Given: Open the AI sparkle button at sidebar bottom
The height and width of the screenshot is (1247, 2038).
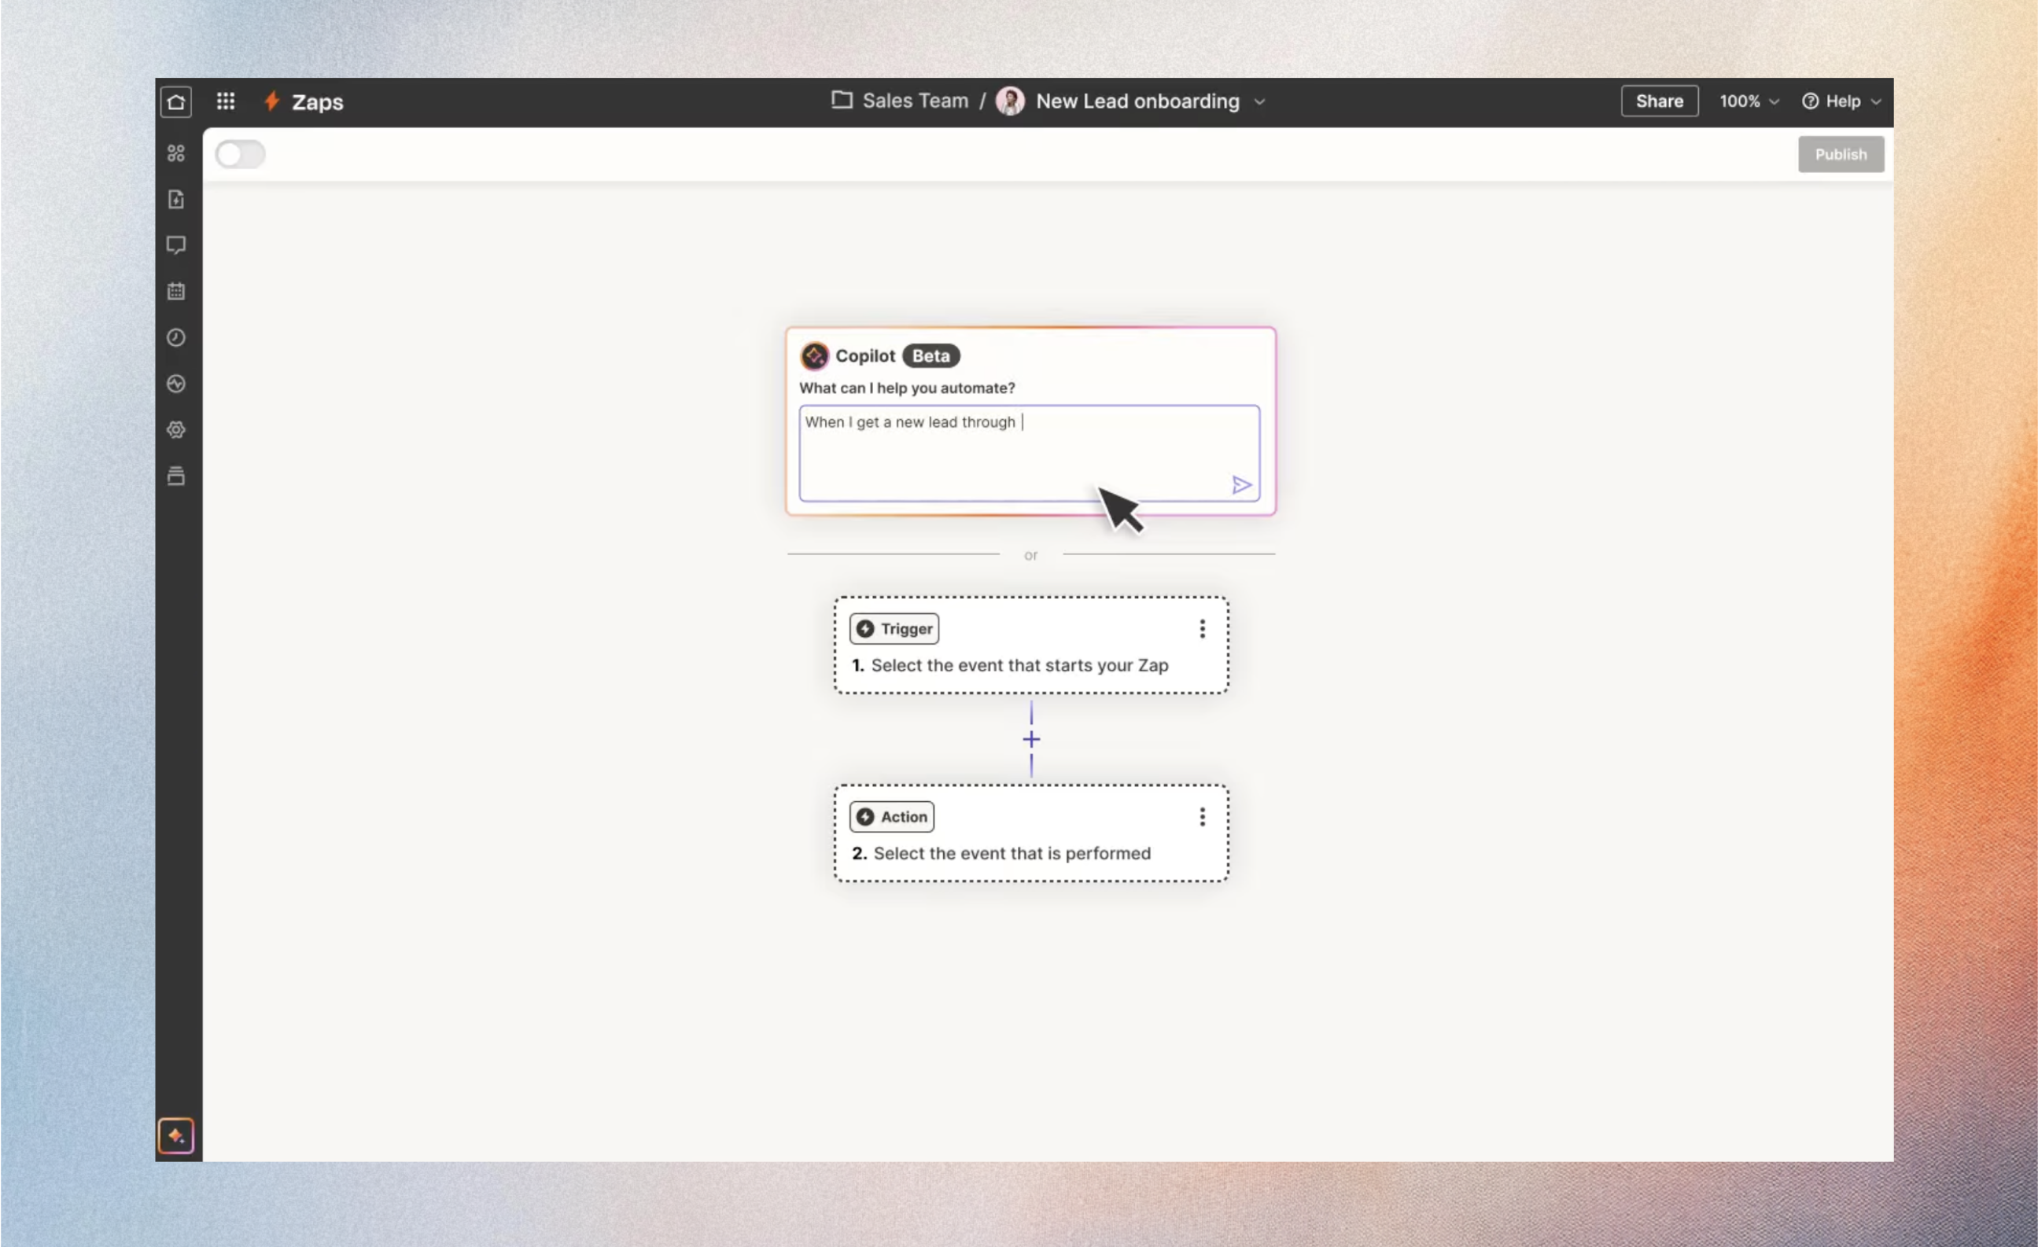Looking at the screenshot, I should [x=175, y=1135].
